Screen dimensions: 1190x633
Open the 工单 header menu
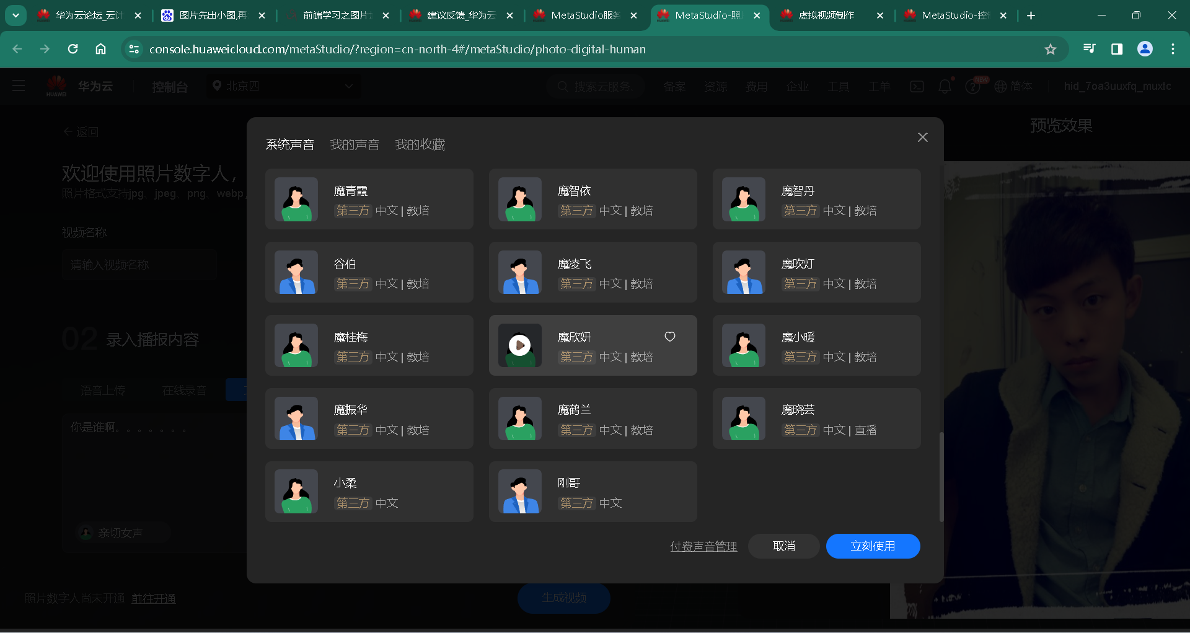879,87
